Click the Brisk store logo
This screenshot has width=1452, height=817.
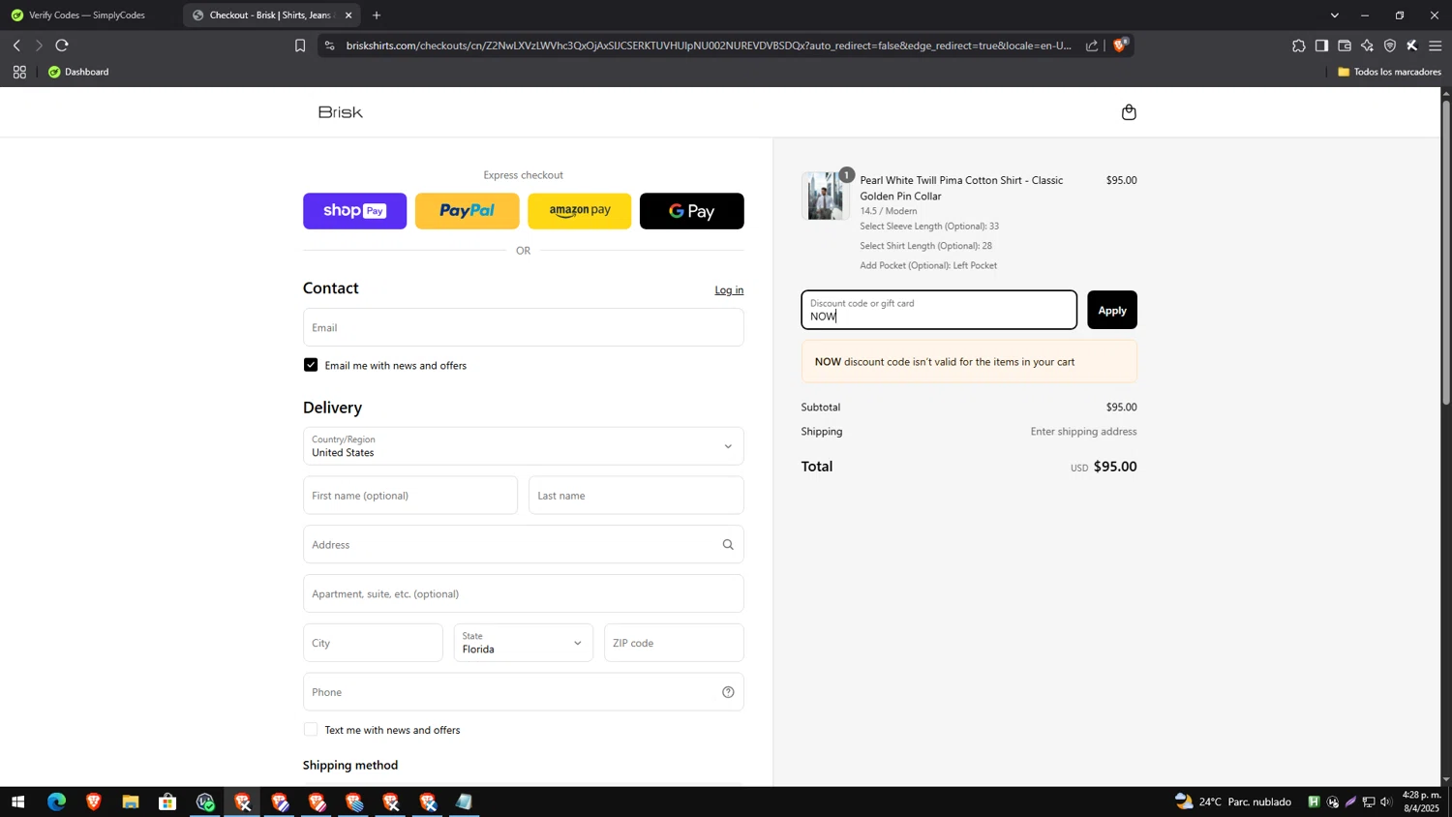(x=341, y=112)
